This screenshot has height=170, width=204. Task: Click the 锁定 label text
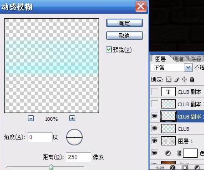157,79
